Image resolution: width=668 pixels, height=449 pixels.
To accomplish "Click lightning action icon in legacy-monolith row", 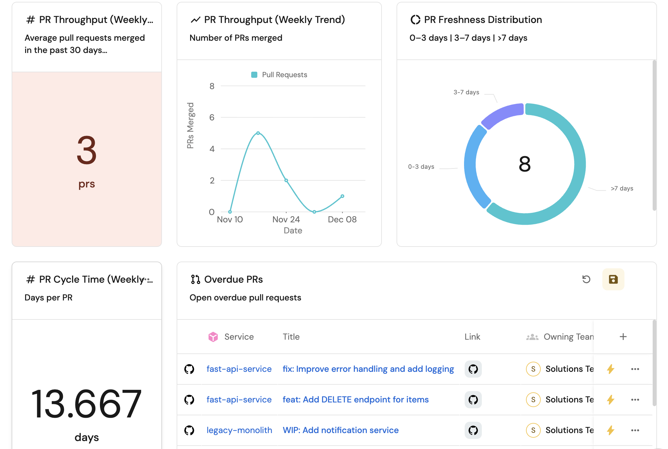I will coord(610,430).
